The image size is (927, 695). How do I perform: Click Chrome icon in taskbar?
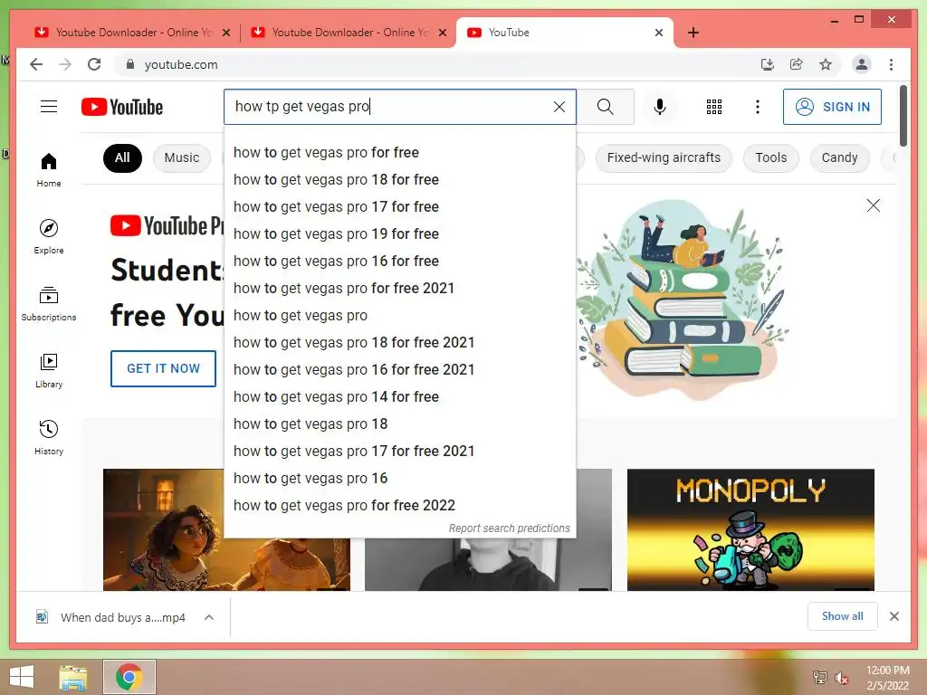(129, 677)
